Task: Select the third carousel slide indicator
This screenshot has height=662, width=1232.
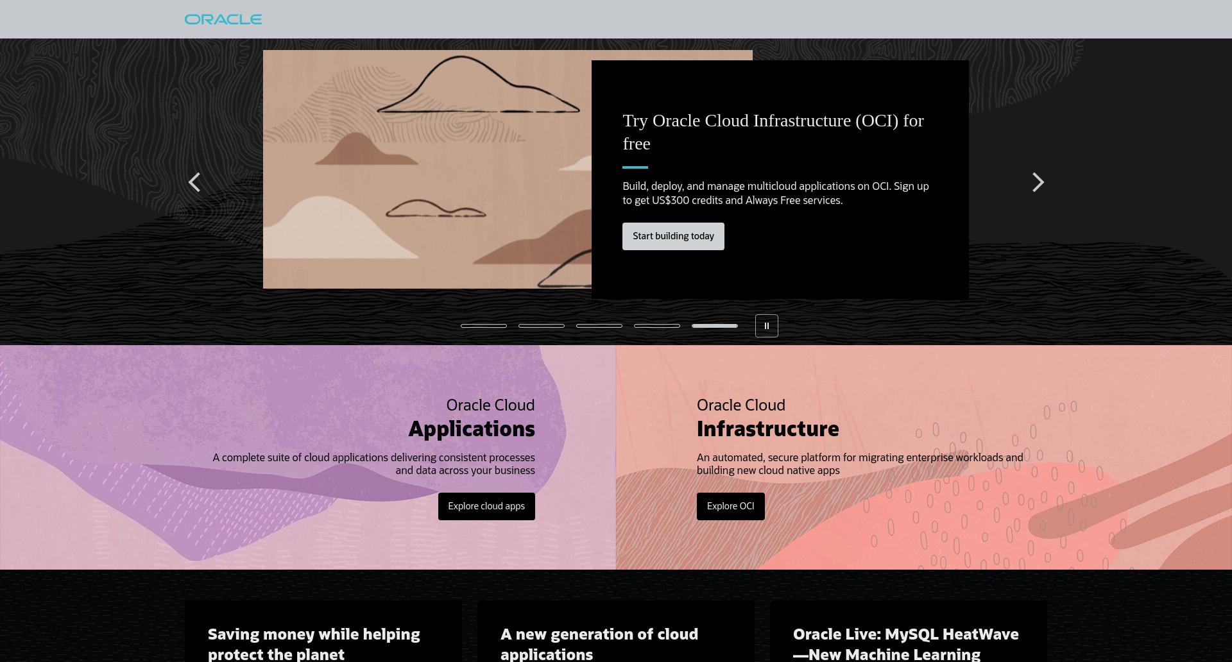Action: point(599,326)
